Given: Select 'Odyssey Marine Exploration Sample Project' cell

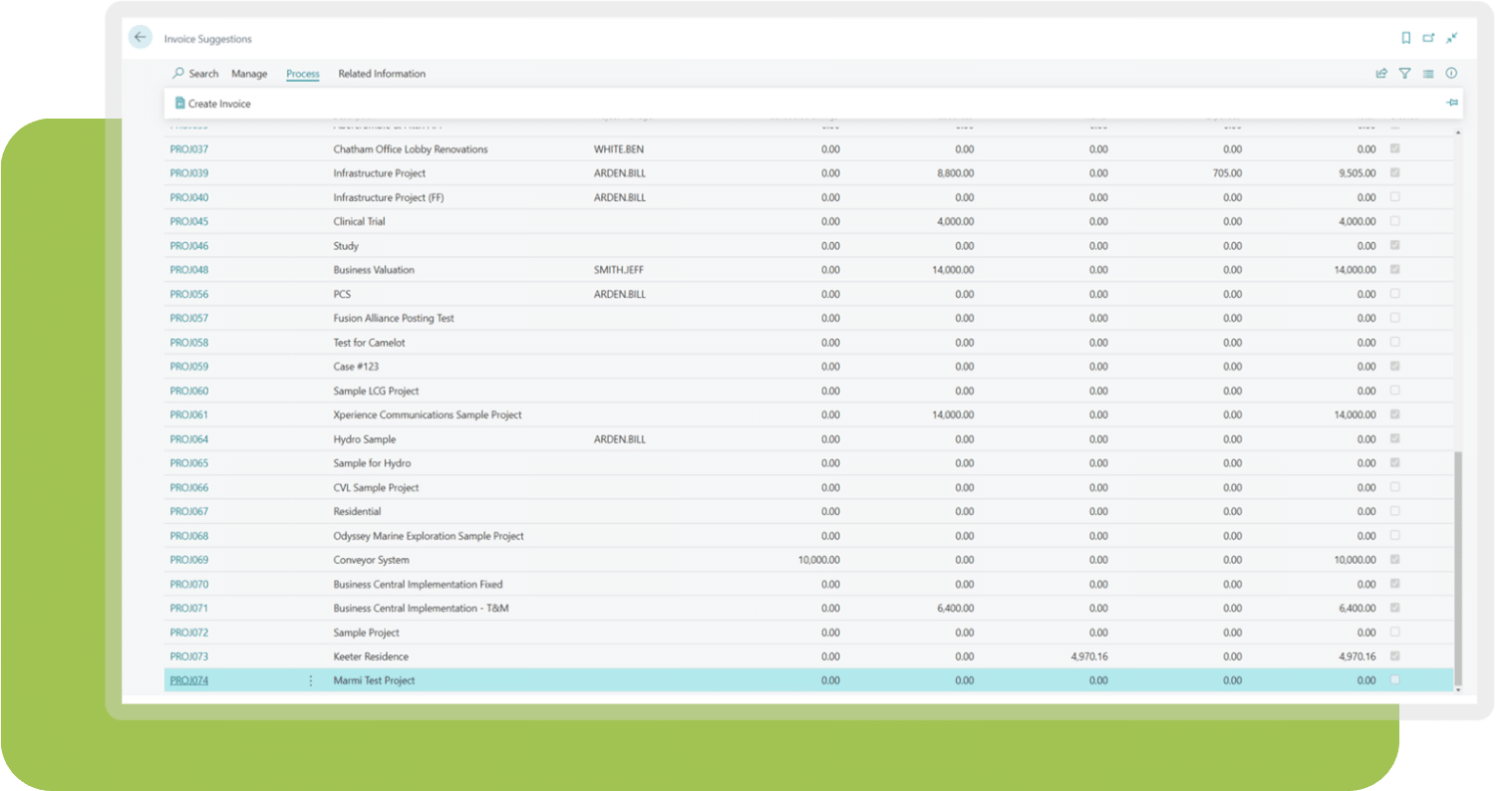Looking at the screenshot, I should [x=429, y=536].
